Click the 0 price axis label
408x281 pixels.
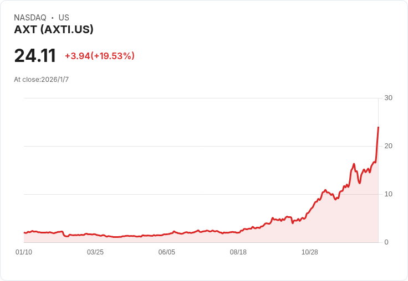[386, 242]
